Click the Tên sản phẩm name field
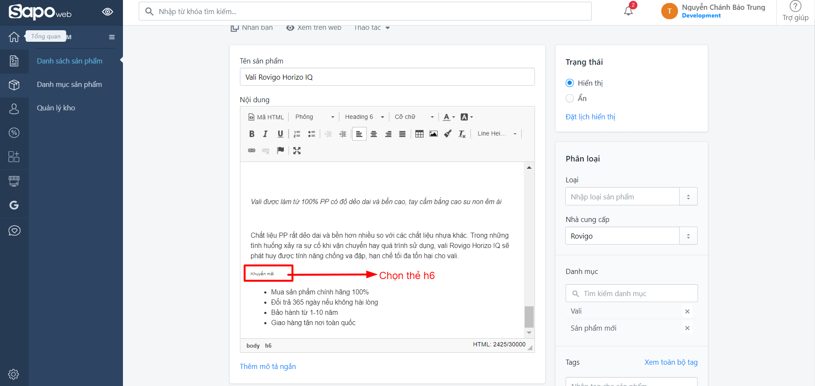The image size is (815, 386). click(387, 77)
